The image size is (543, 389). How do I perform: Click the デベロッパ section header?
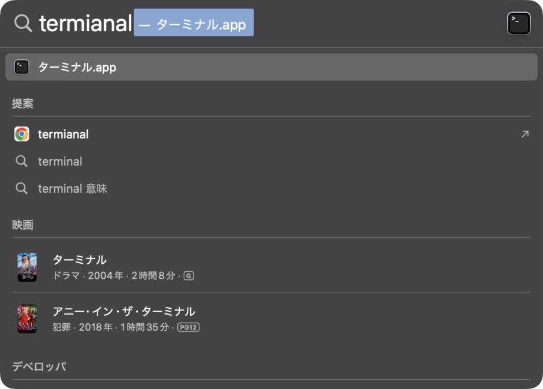click(38, 366)
